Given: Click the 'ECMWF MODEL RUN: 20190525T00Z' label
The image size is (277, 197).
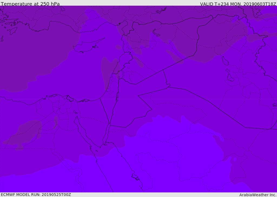Looking at the screenshot, I should pyautogui.click(x=36, y=195).
